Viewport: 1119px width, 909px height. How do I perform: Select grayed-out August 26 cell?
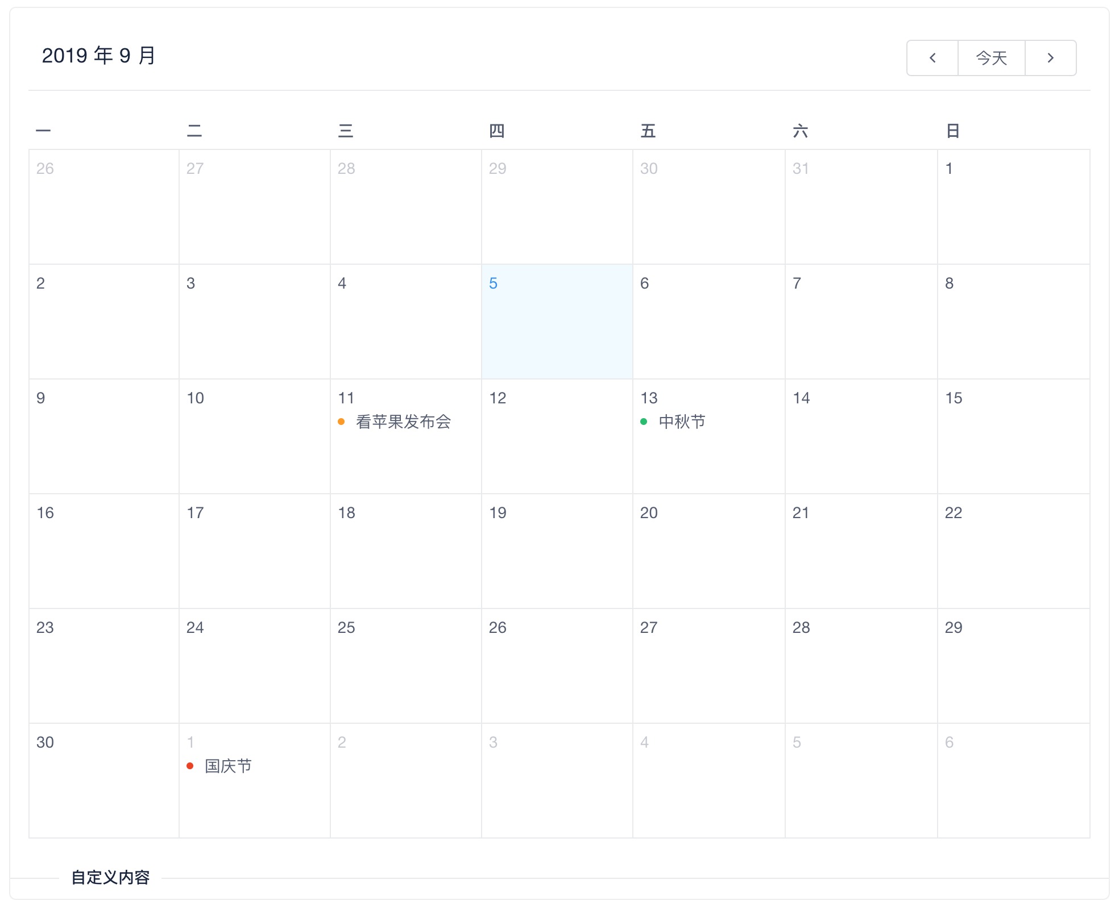click(103, 207)
